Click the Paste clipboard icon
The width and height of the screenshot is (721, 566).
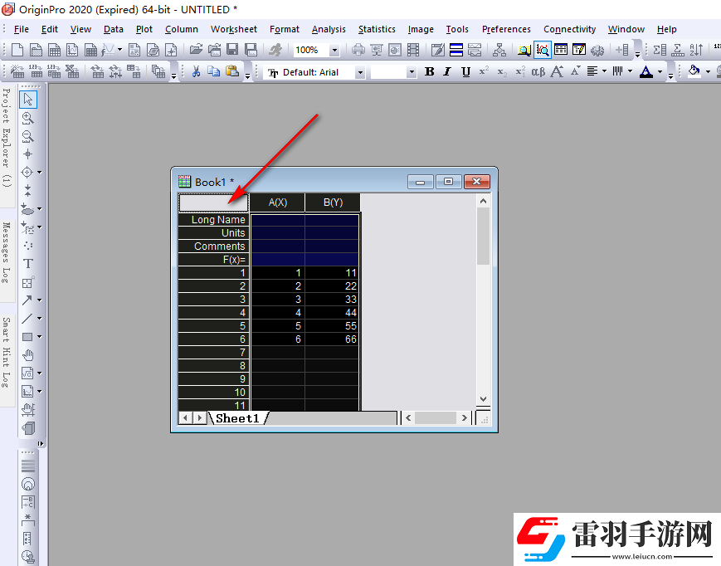[x=232, y=72]
